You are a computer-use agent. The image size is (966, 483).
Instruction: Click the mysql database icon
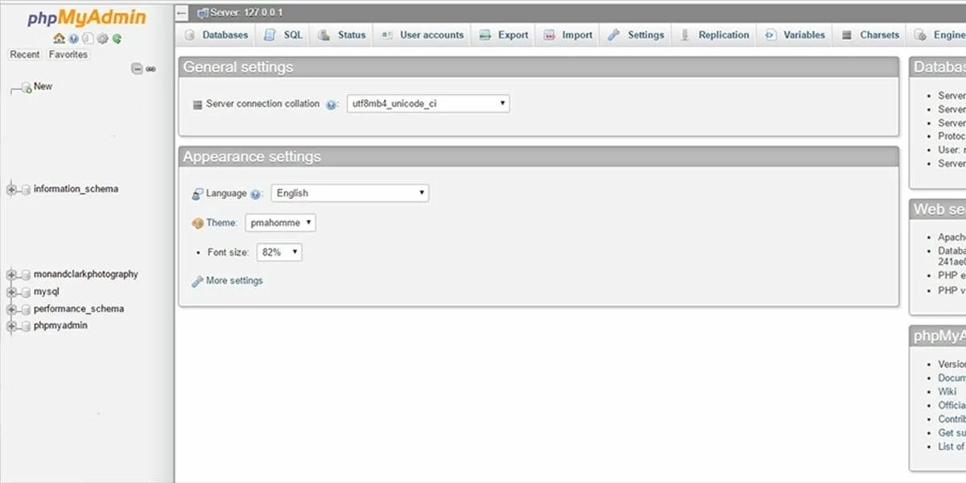[x=26, y=292]
